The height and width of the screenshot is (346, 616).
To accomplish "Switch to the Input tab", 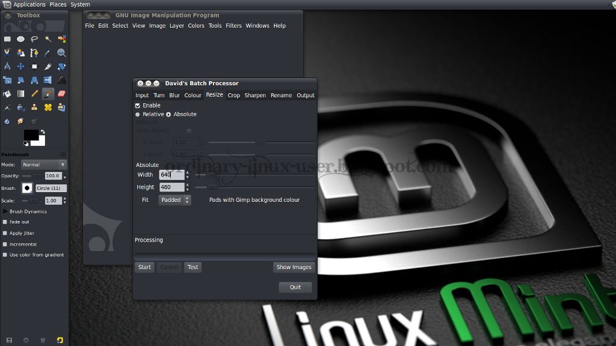I will (x=142, y=96).
